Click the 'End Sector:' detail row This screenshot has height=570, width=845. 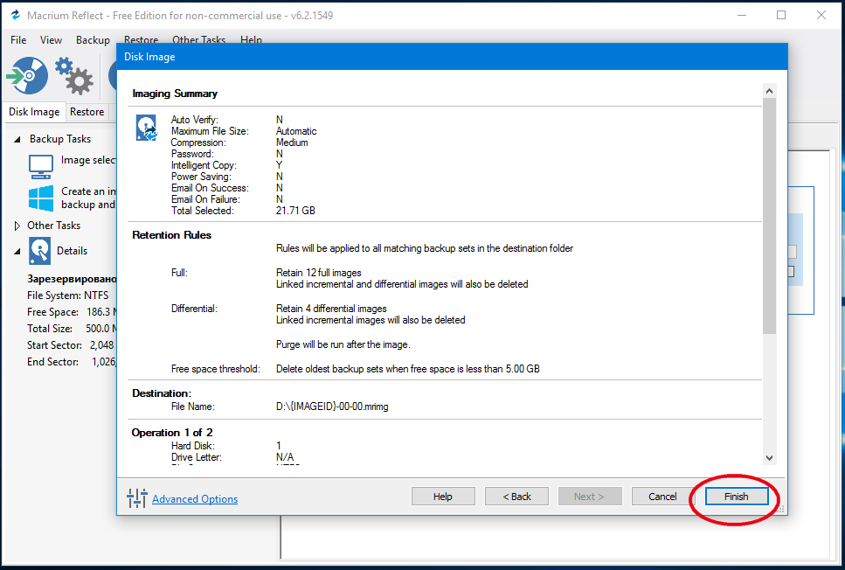point(71,362)
